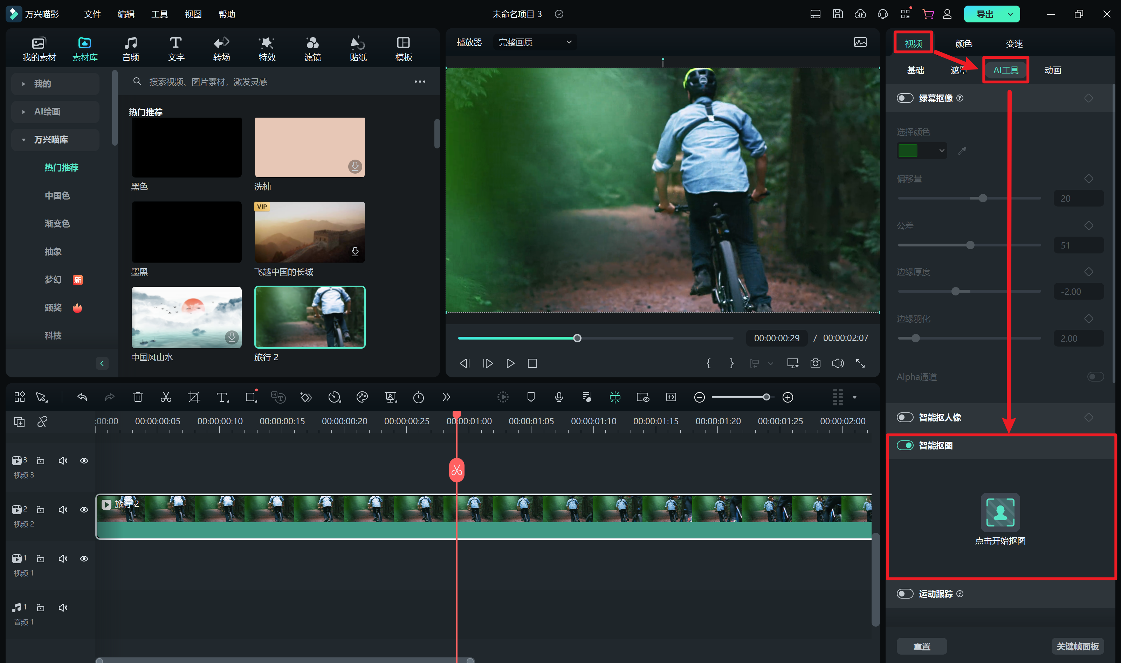Enter fullscreen preview with expand arrows icon
The width and height of the screenshot is (1121, 663).
coord(860,363)
